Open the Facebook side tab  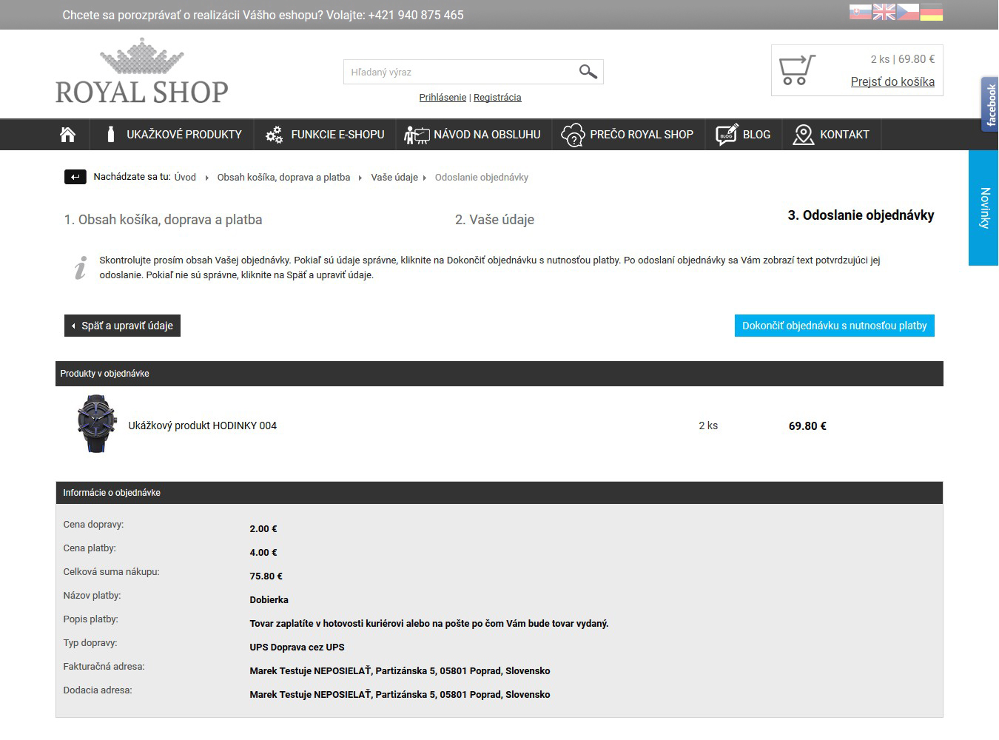pyautogui.click(x=989, y=104)
